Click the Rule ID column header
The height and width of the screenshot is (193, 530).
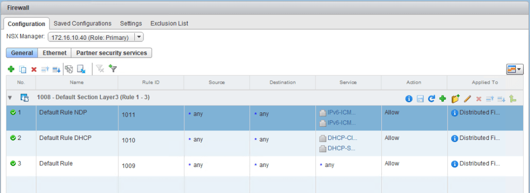(x=151, y=82)
